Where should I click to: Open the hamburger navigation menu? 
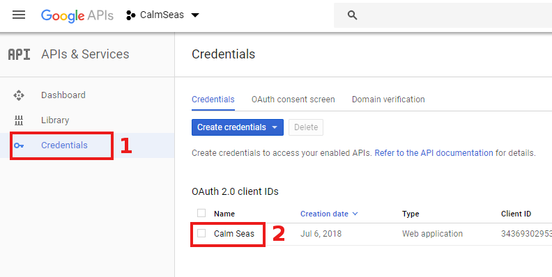pos(19,15)
